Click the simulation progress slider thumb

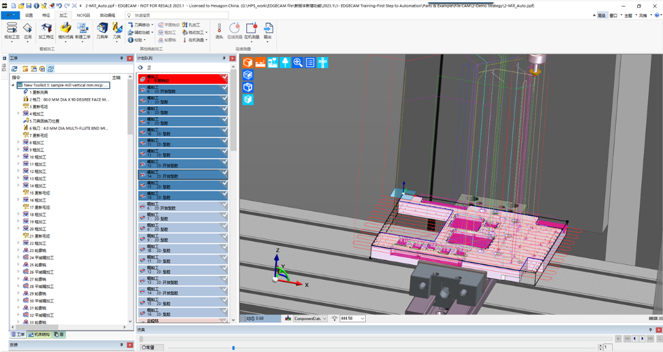tap(141, 339)
